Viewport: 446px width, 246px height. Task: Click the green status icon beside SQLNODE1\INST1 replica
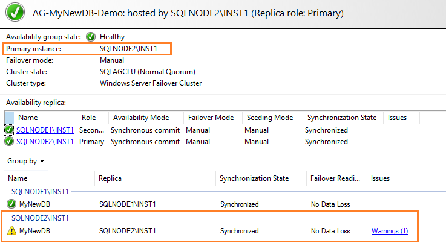pos(9,130)
